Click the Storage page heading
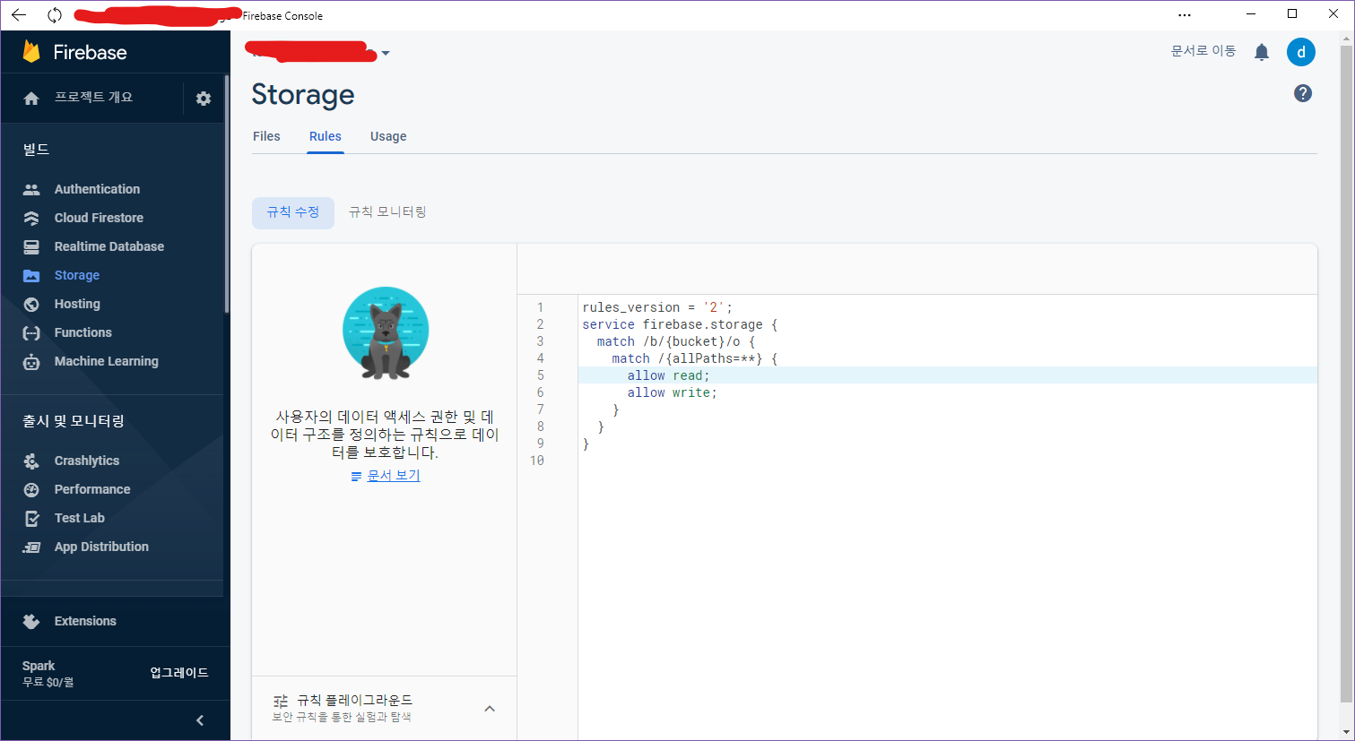 303,95
